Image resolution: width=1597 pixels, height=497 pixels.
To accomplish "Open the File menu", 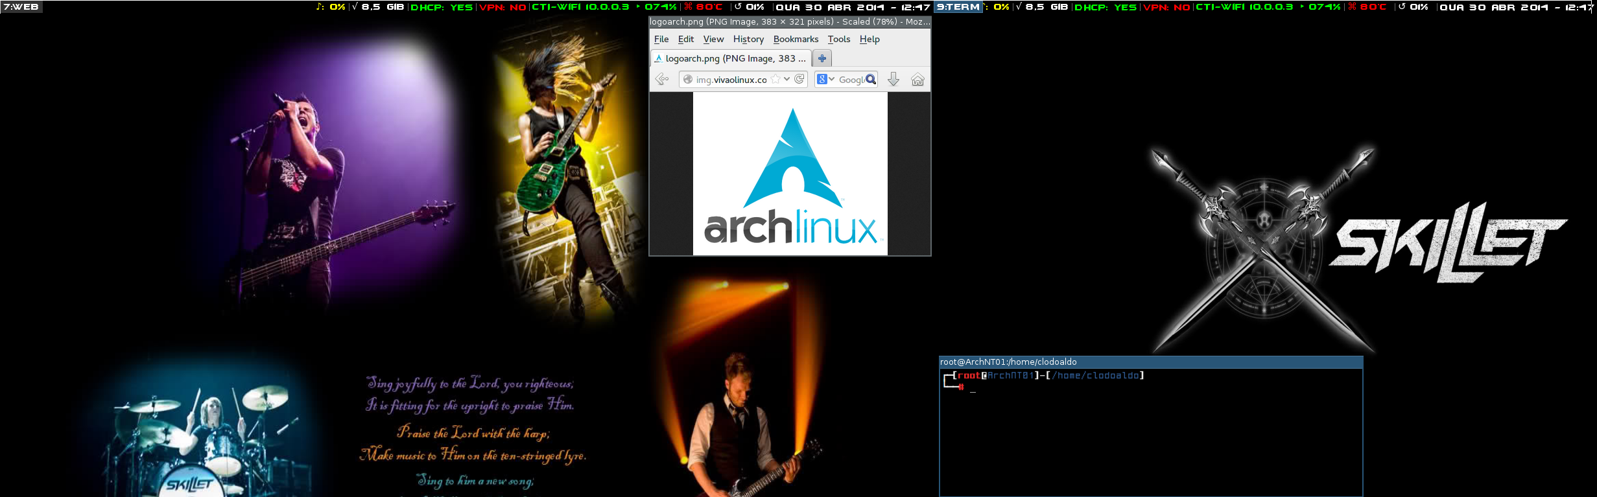I will pos(661,39).
